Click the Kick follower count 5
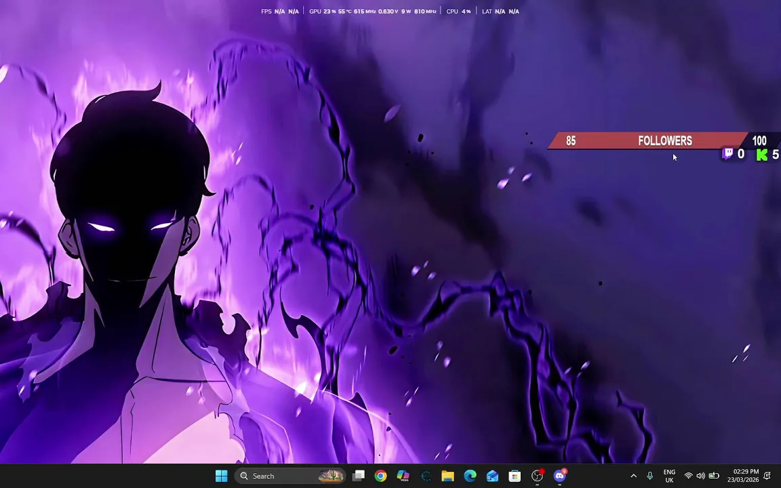781x488 pixels. (x=775, y=155)
